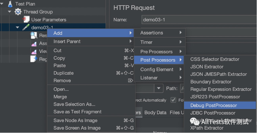This screenshot has height=133, width=257.
Task: Click the Test Plan flask icon
Action: (x=11, y=4)
